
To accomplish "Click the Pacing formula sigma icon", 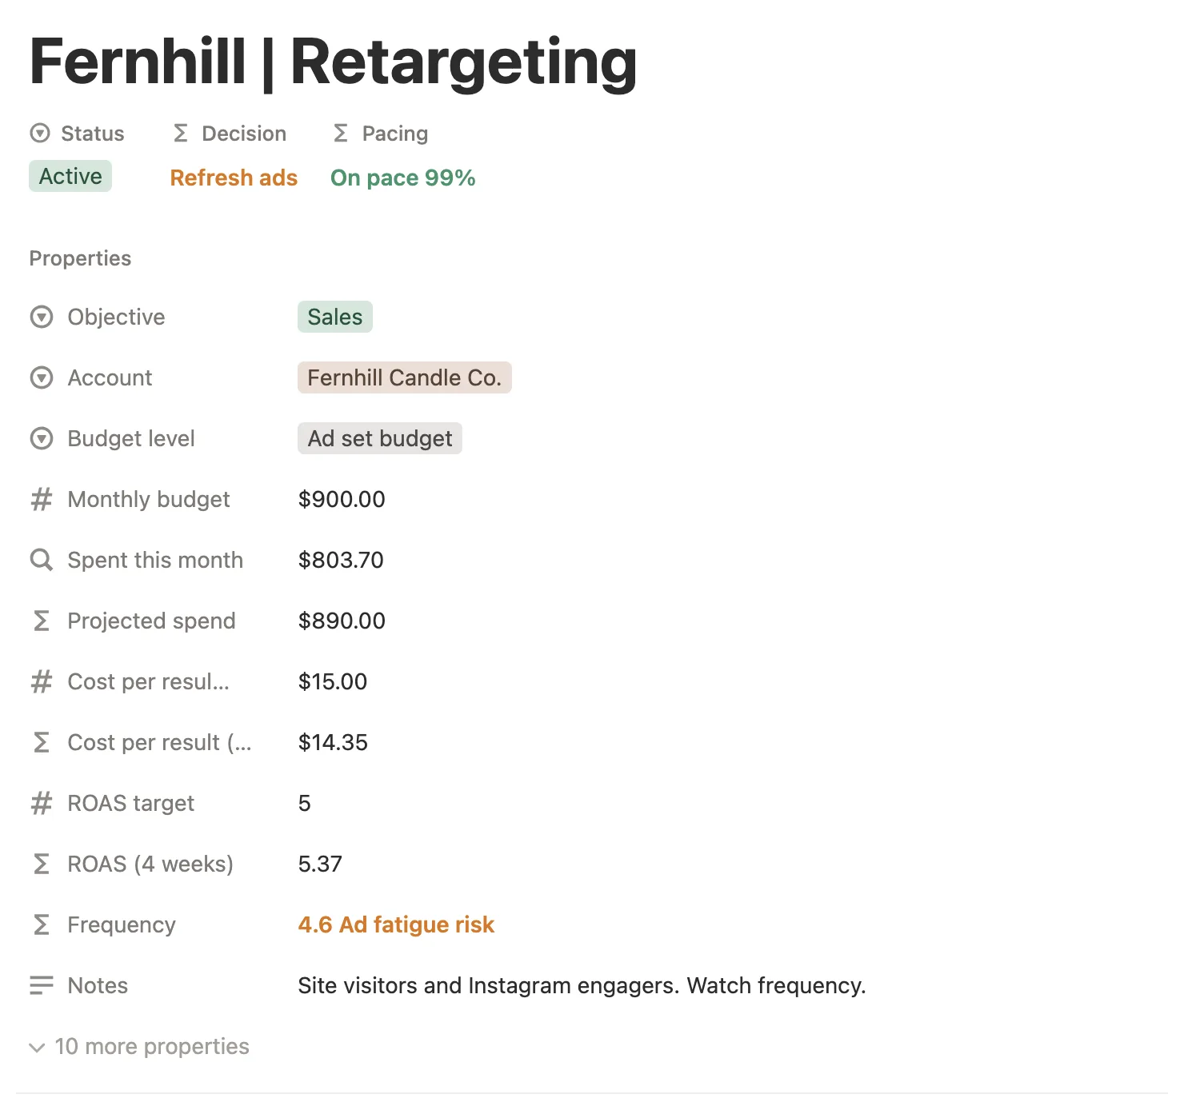I will point(341,134).
